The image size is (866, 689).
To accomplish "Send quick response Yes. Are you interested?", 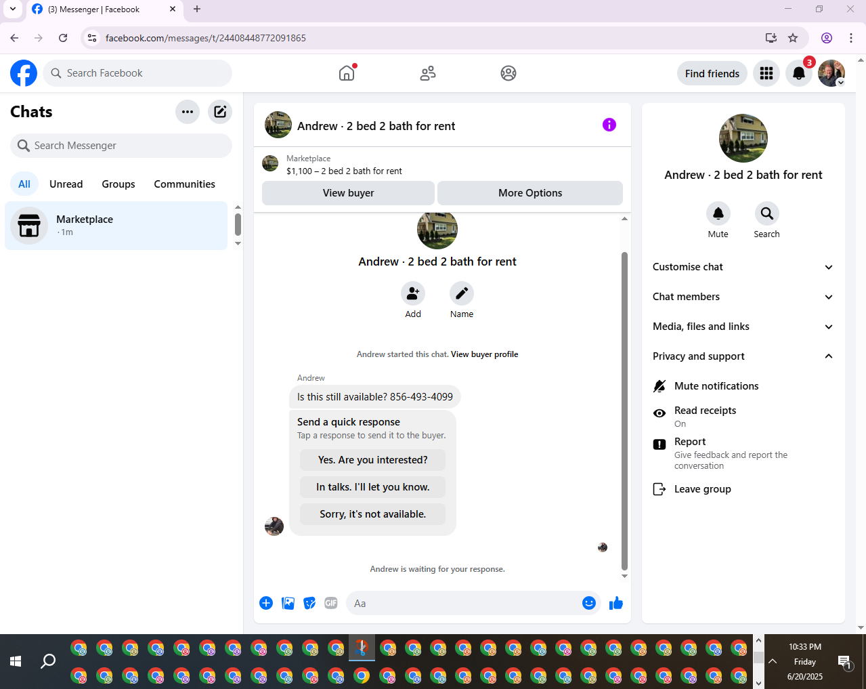I will point(373,460).
